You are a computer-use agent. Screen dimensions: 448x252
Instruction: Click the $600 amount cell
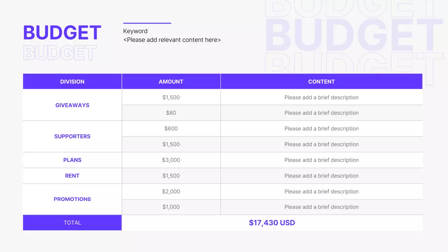point(171,128)
